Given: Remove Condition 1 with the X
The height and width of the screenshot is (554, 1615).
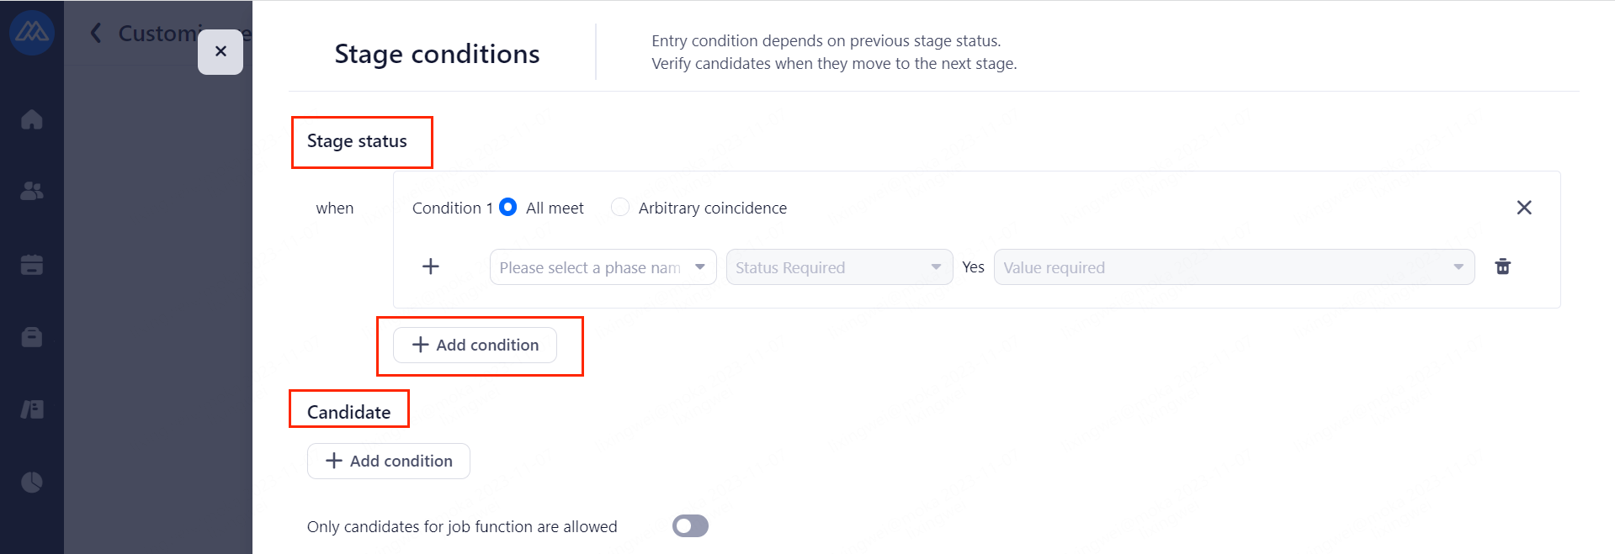Looking at the screenshot, I should 1524,208.
